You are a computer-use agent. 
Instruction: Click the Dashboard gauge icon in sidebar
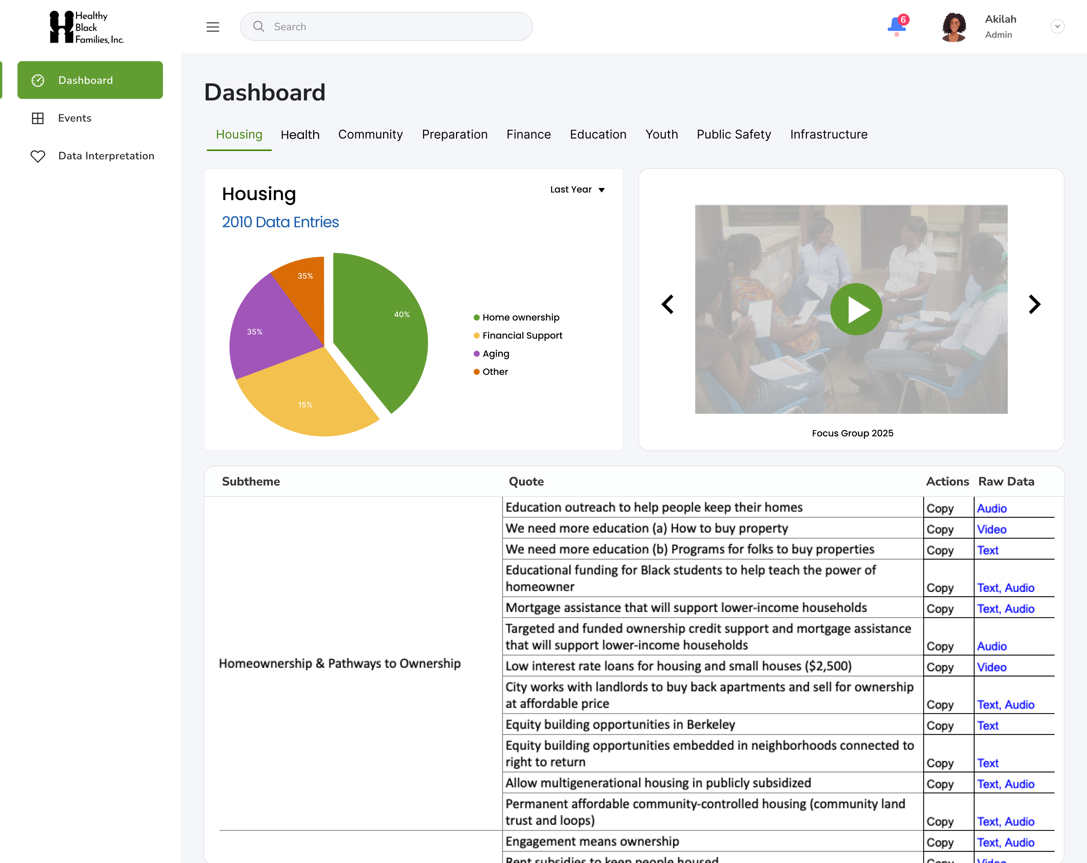[38, 80]
